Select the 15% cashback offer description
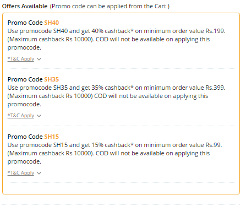 tap(114, 153)
